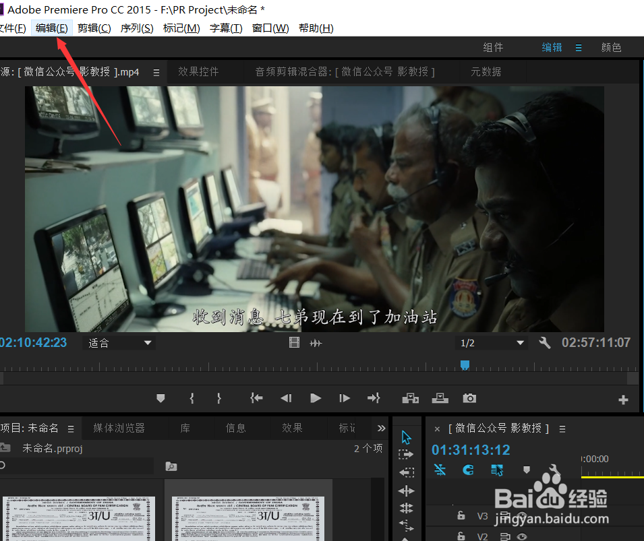The image size is (644, 541).
Task: Switch to the 媒体浏览器 tab
Action: [x=119, y=428]
